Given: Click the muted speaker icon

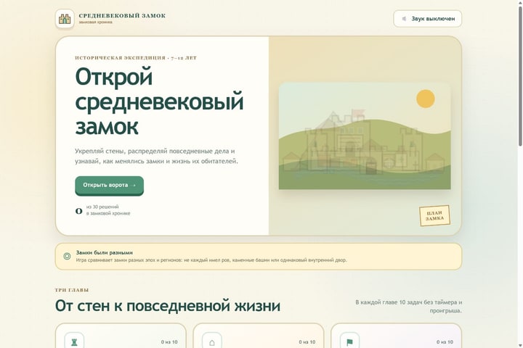Looking at the screenshot, I should tap(404, 19).
